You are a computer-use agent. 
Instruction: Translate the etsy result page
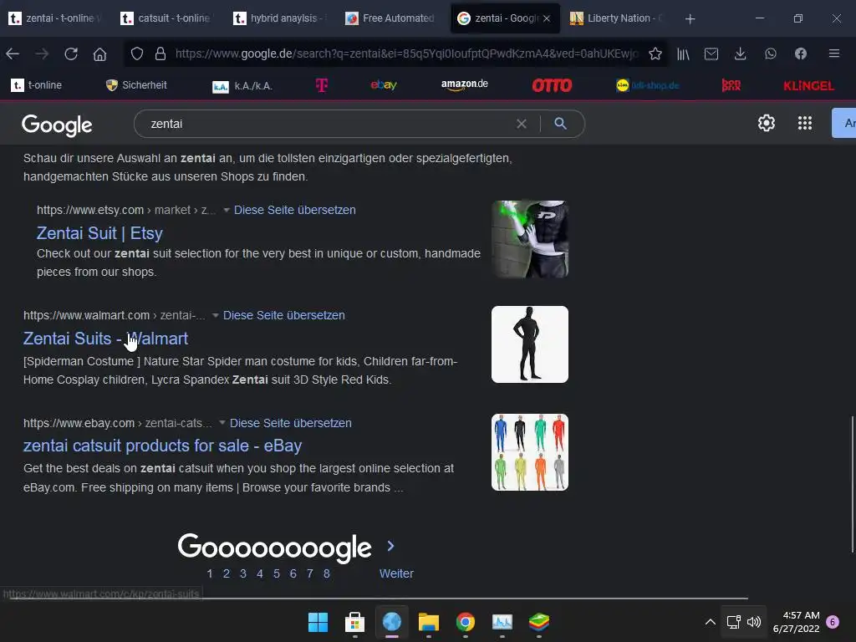[x=295, y=210]
